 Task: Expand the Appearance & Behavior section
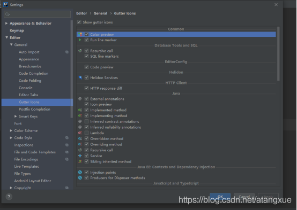pos(6,23)
